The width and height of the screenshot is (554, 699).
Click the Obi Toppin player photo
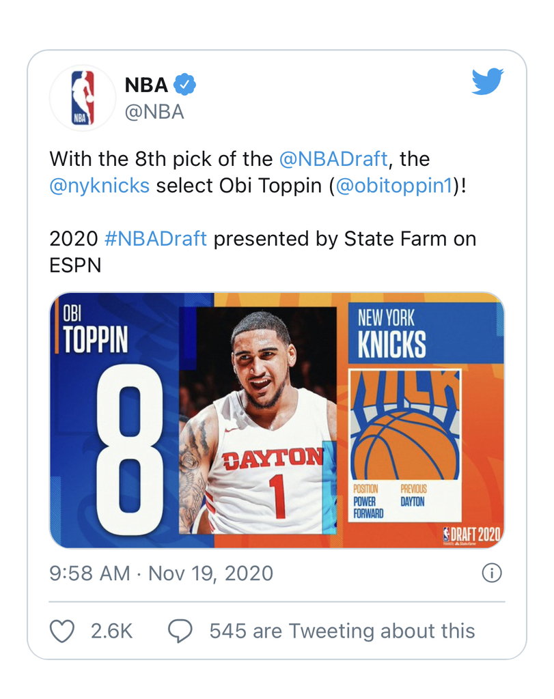258,420
